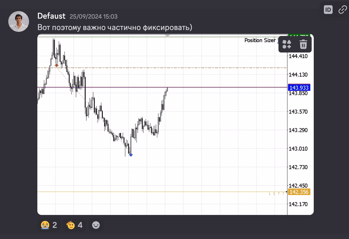
Task: Add a new reaction with smiley button
Action: (x=96, y=225)
